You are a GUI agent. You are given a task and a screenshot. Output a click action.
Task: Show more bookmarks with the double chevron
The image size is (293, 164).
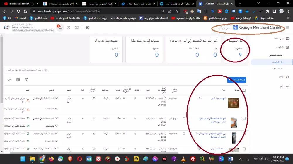pos(288,18)
